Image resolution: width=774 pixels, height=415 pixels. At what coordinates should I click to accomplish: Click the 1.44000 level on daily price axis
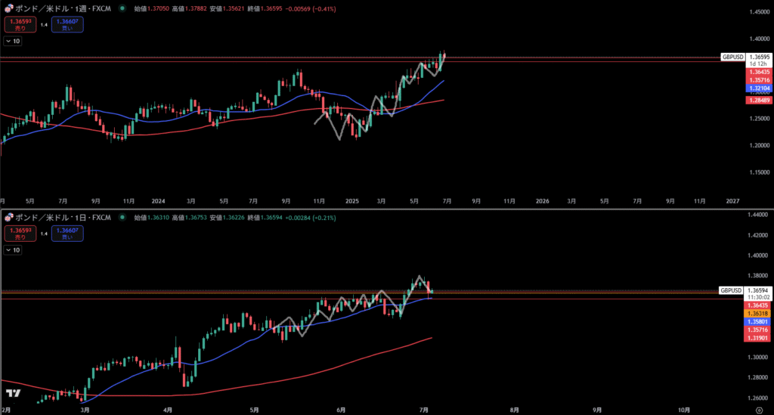757,215
